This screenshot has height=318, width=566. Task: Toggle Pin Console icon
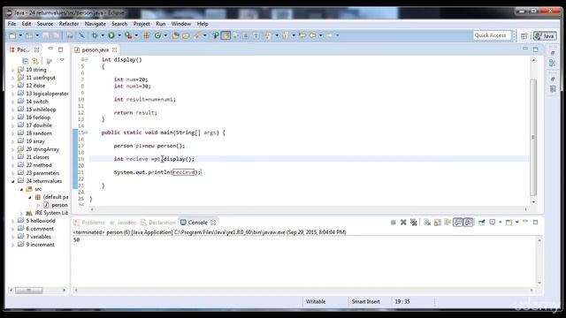tap(482, 223)
